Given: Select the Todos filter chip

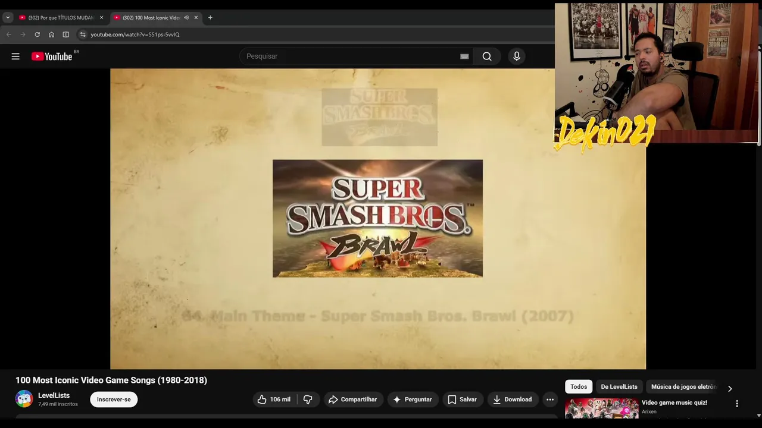Looking at the screenshot, I should coord(579,387).
